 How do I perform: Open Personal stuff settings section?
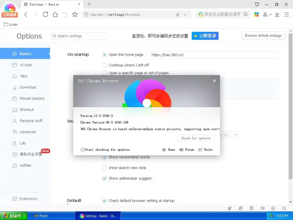[25, 121]
